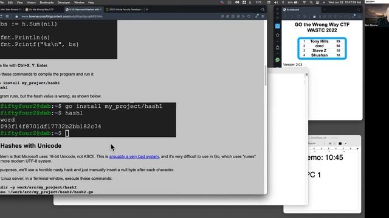This screenshot has width=389, height=218.
Task: Open the View menu
Action: 19,2
